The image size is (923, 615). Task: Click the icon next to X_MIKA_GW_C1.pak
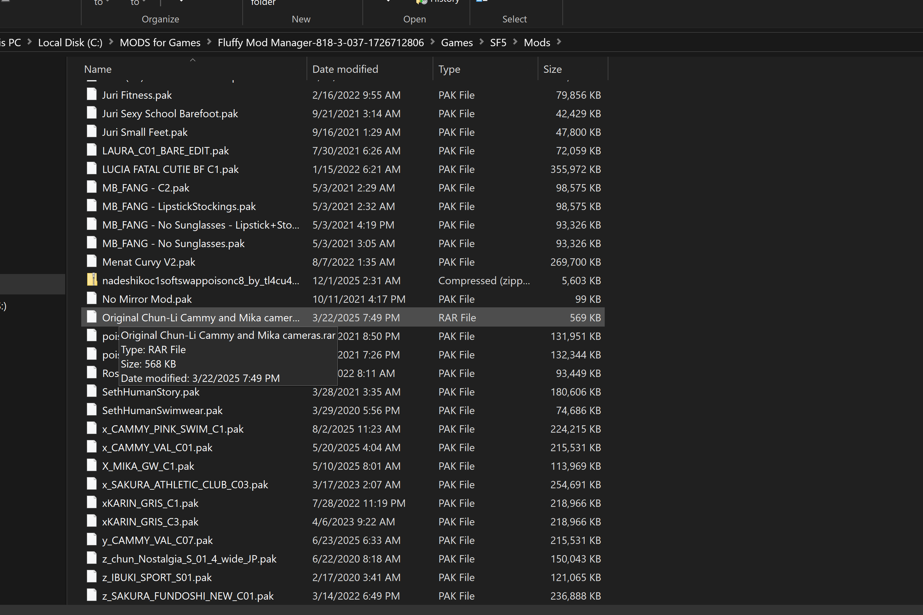click(x=92, y=465)
